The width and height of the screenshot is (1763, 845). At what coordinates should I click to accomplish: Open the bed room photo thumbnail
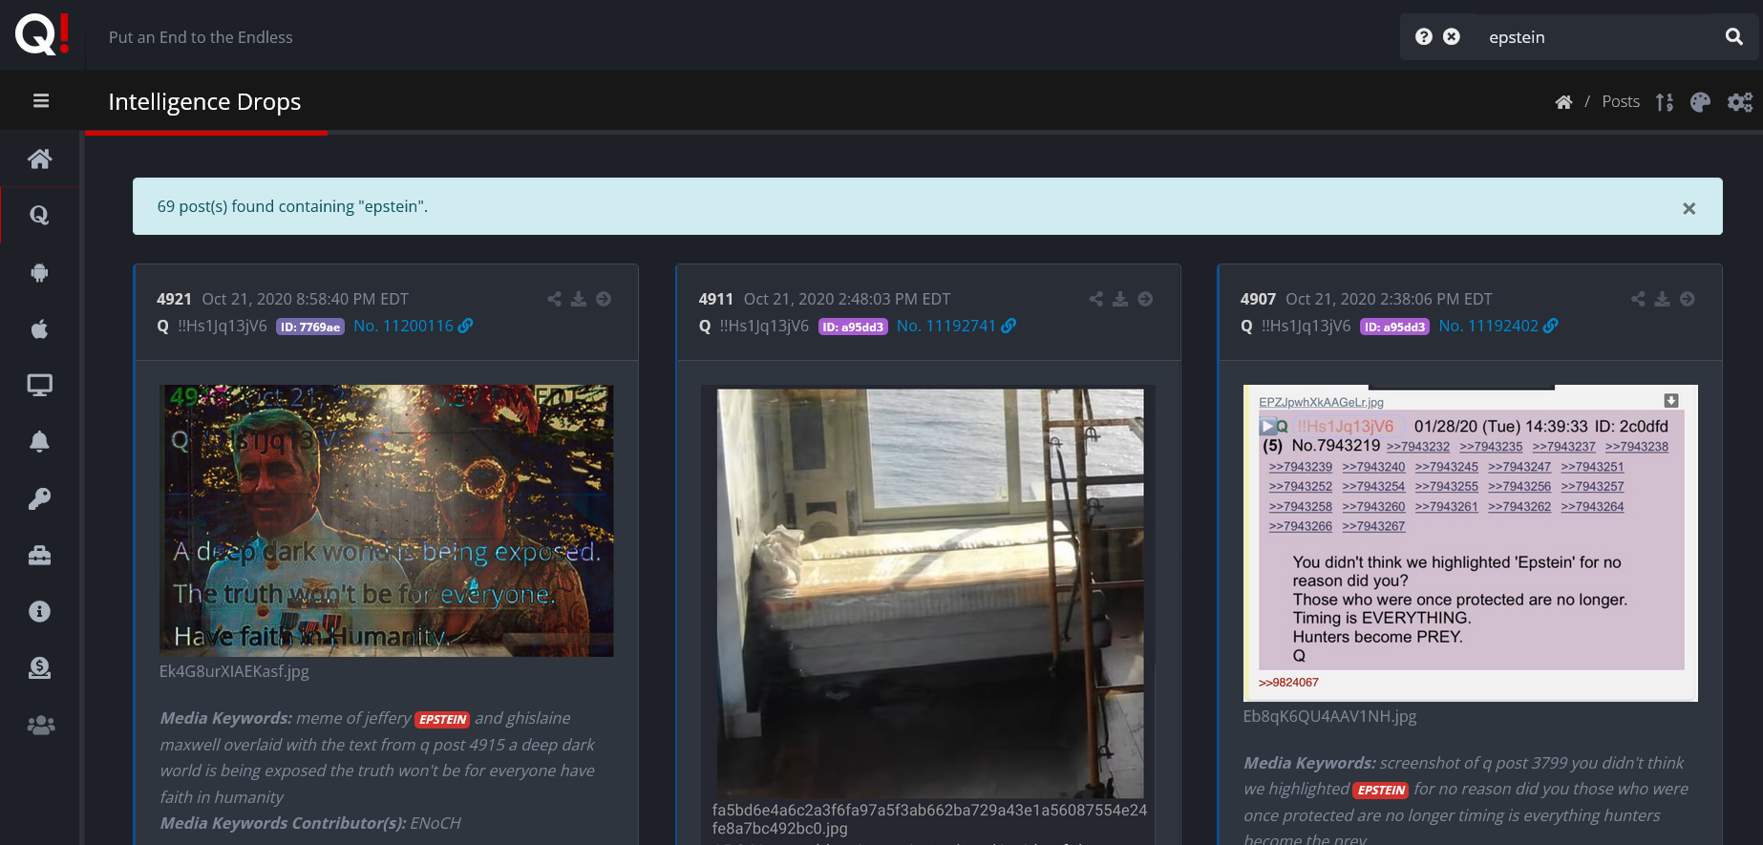928,592
